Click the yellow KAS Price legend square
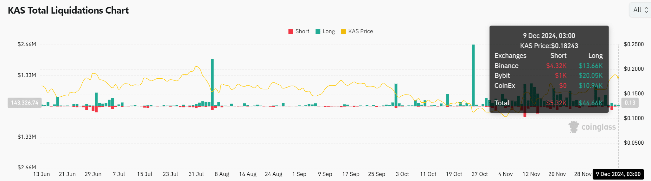651x181 pixels. (343, 32)
